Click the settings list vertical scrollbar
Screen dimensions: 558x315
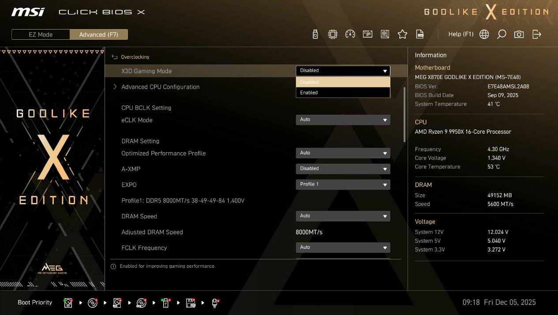tap(404, 115)
